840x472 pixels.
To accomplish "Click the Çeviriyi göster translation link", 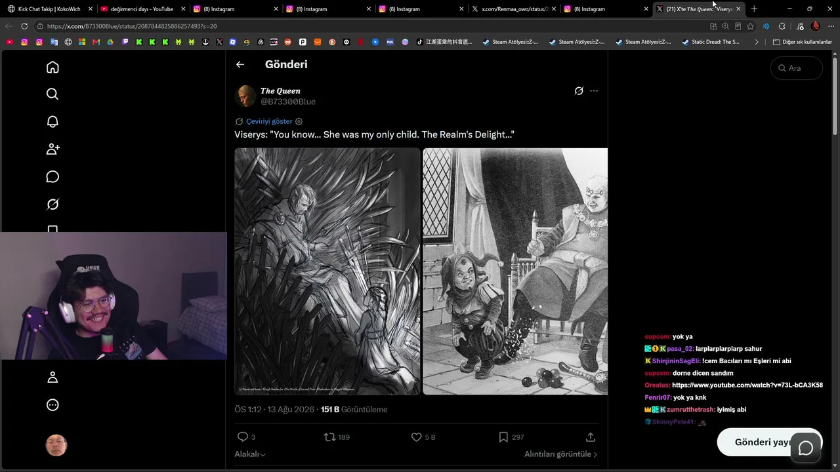I will pyautogui.click(x=269, y=121).
